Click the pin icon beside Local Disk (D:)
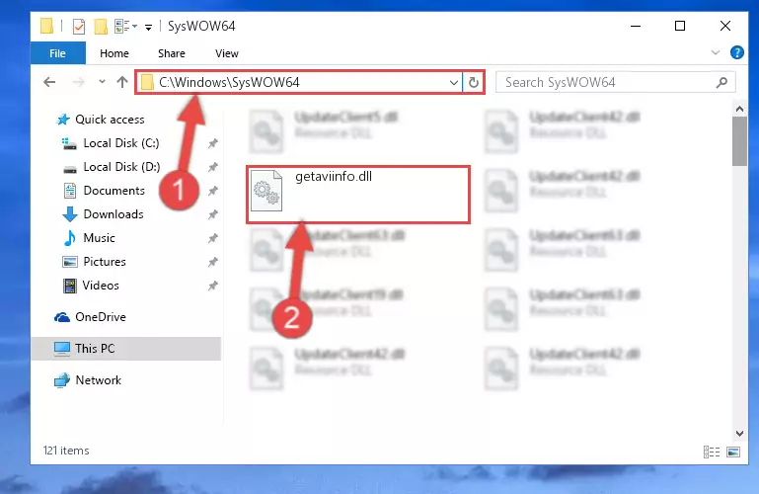This screenshot has width=759, height=494. (212, 167)
